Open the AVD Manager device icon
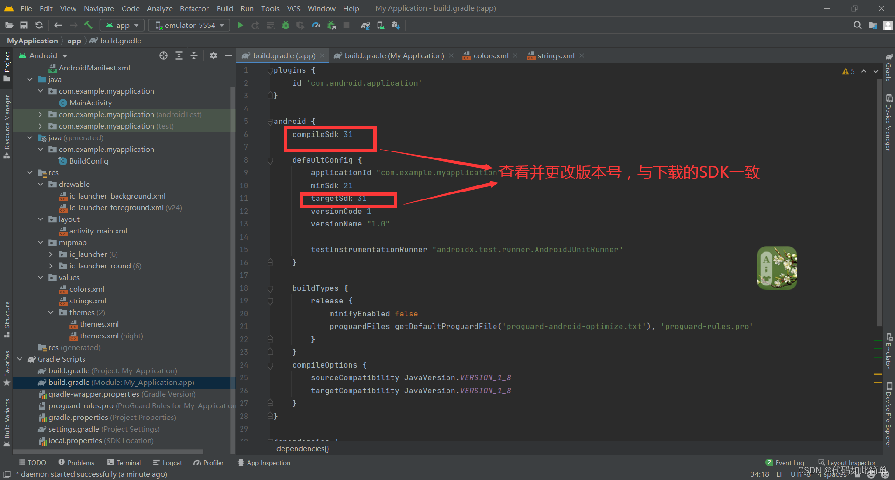 click(x=380, y=25)
